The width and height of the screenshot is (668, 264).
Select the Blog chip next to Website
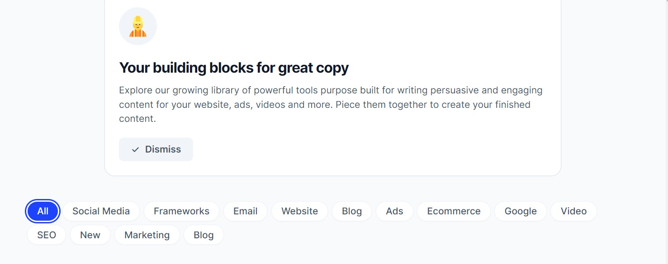pyautogui.click(x=352, y=211)
